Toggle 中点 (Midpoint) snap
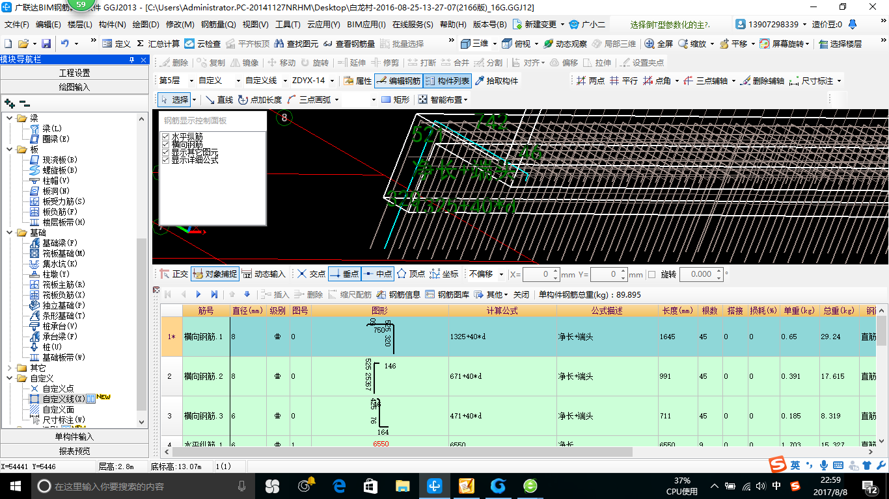This screenshot has width=889, height=499. click(x=377, y=274)
